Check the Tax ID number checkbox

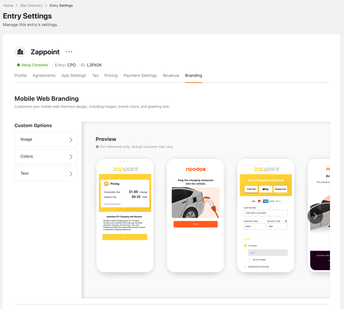250,260
